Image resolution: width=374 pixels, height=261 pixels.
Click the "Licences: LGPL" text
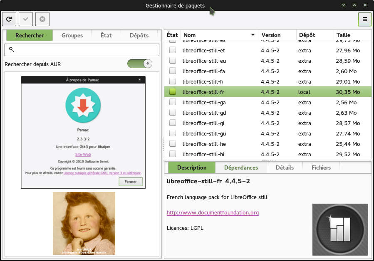(x=185, y=228)
